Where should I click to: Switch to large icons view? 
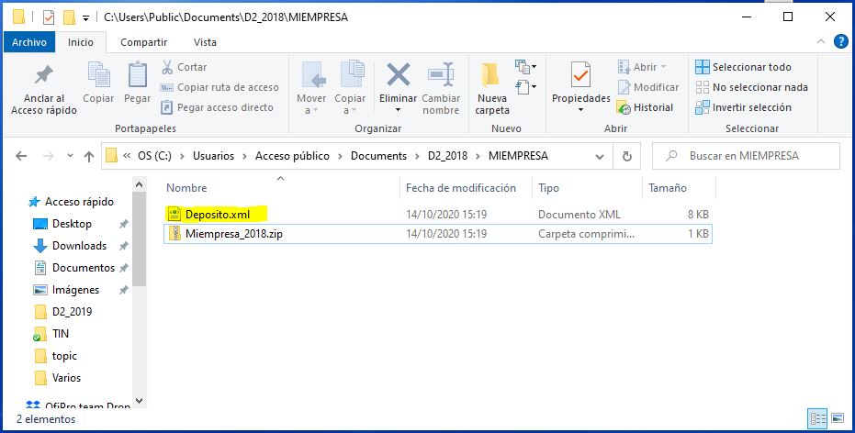(838, 418)
